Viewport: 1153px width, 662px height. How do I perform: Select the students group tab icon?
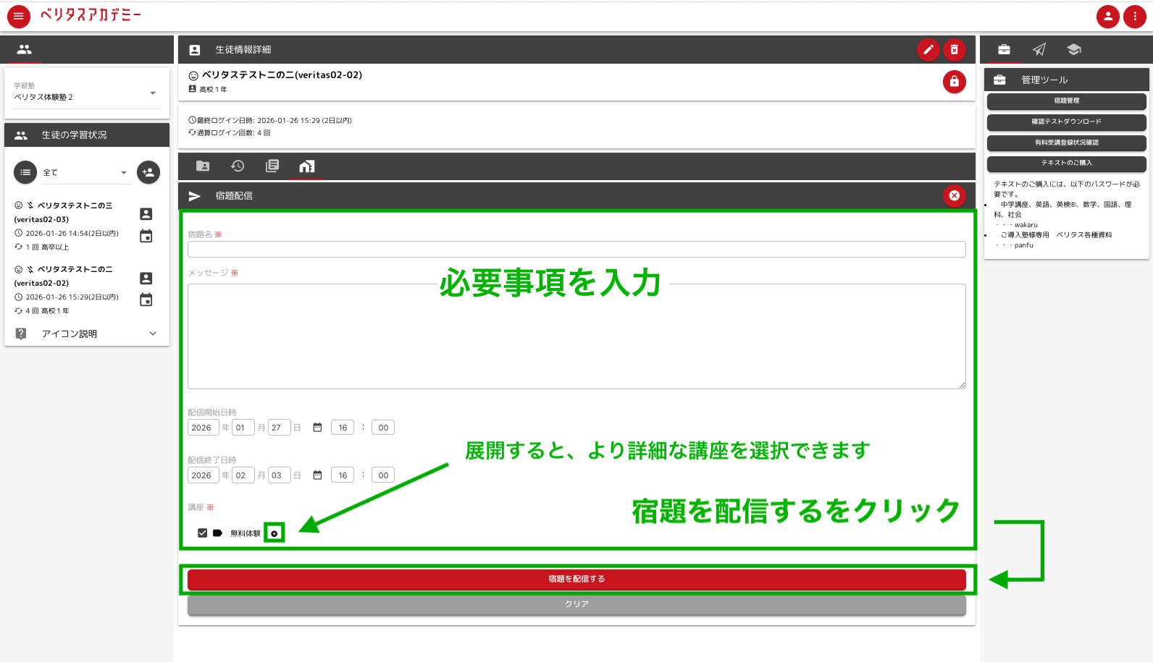[x=25, y=49]
